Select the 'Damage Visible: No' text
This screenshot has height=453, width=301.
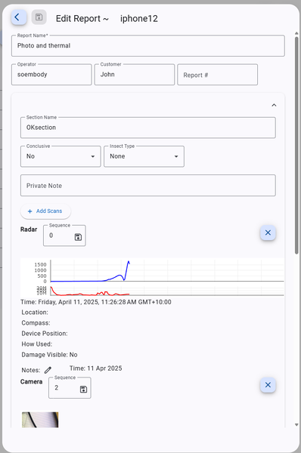point(49,355)
